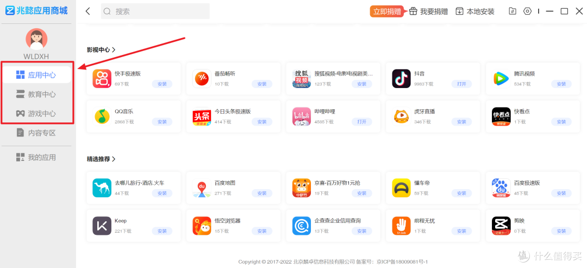Screen dimensions: 587x268
Task: Install 百度极速版
Action: click(561, 193)
